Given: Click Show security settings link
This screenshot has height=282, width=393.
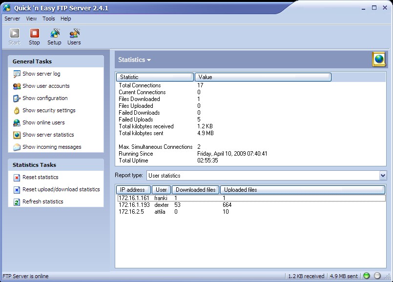Looking at the screenshot, I should [49, 110].
